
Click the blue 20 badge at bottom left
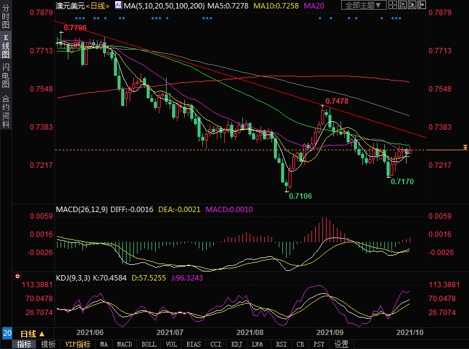(7, 334)
